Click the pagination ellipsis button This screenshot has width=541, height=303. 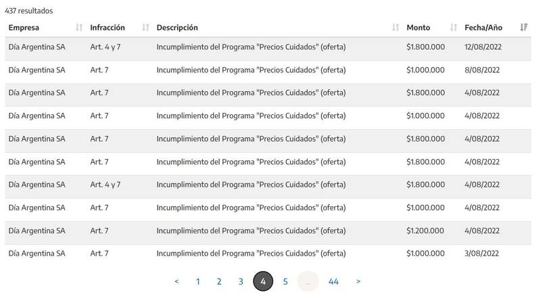click(308, 281)
